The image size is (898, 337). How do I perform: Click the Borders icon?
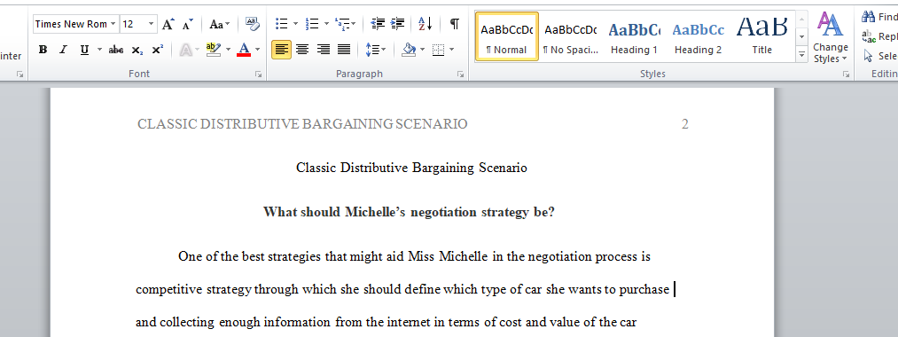[x=438, y=50]
